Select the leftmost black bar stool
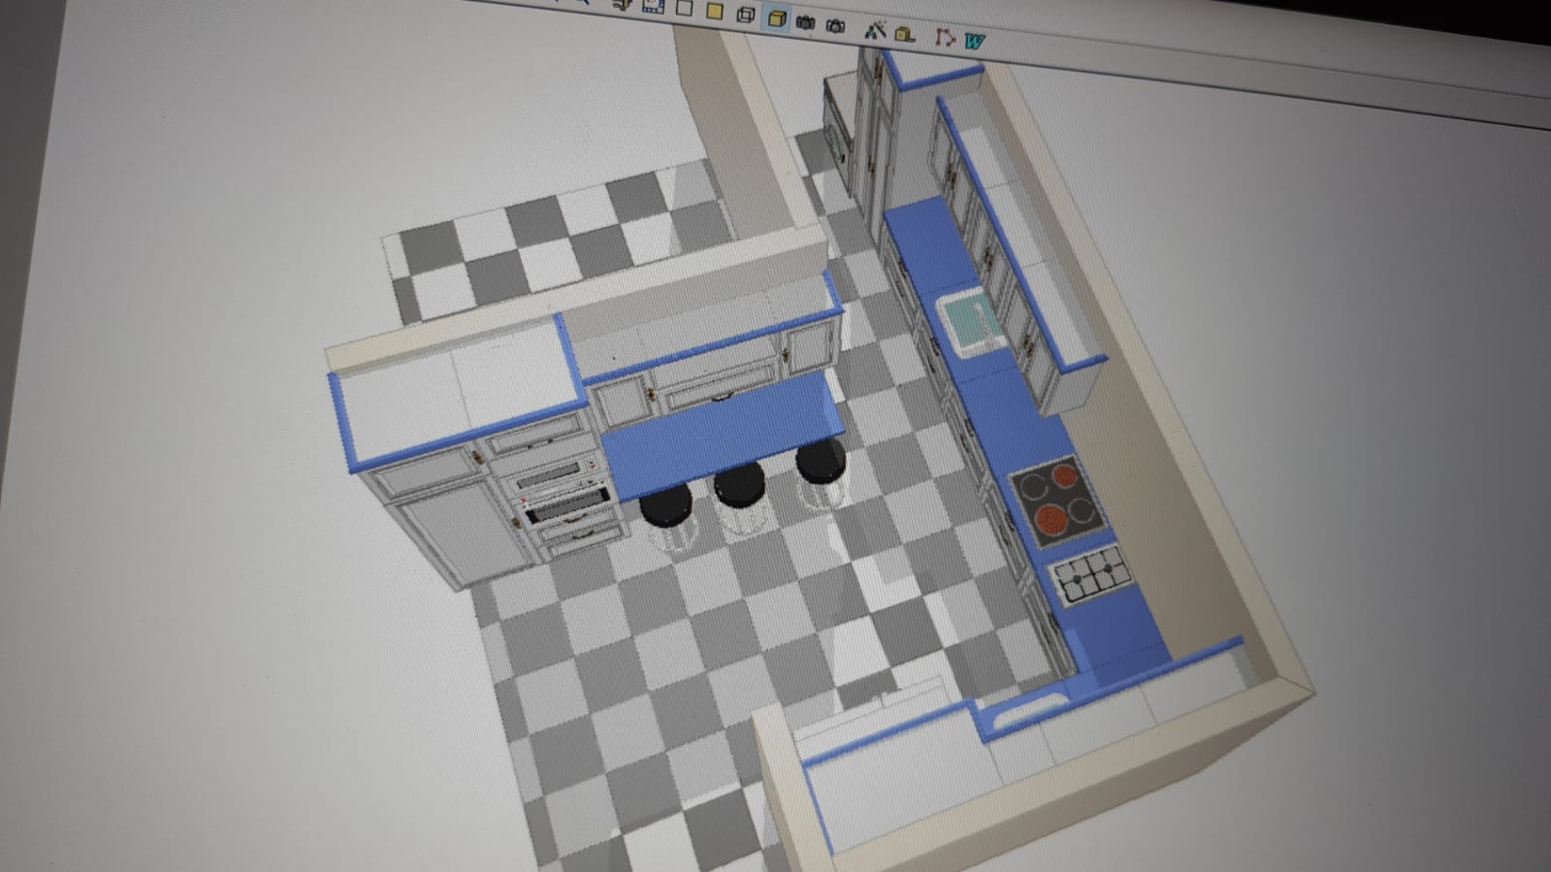Screen dimensions: 1551x872 (666, 504)
